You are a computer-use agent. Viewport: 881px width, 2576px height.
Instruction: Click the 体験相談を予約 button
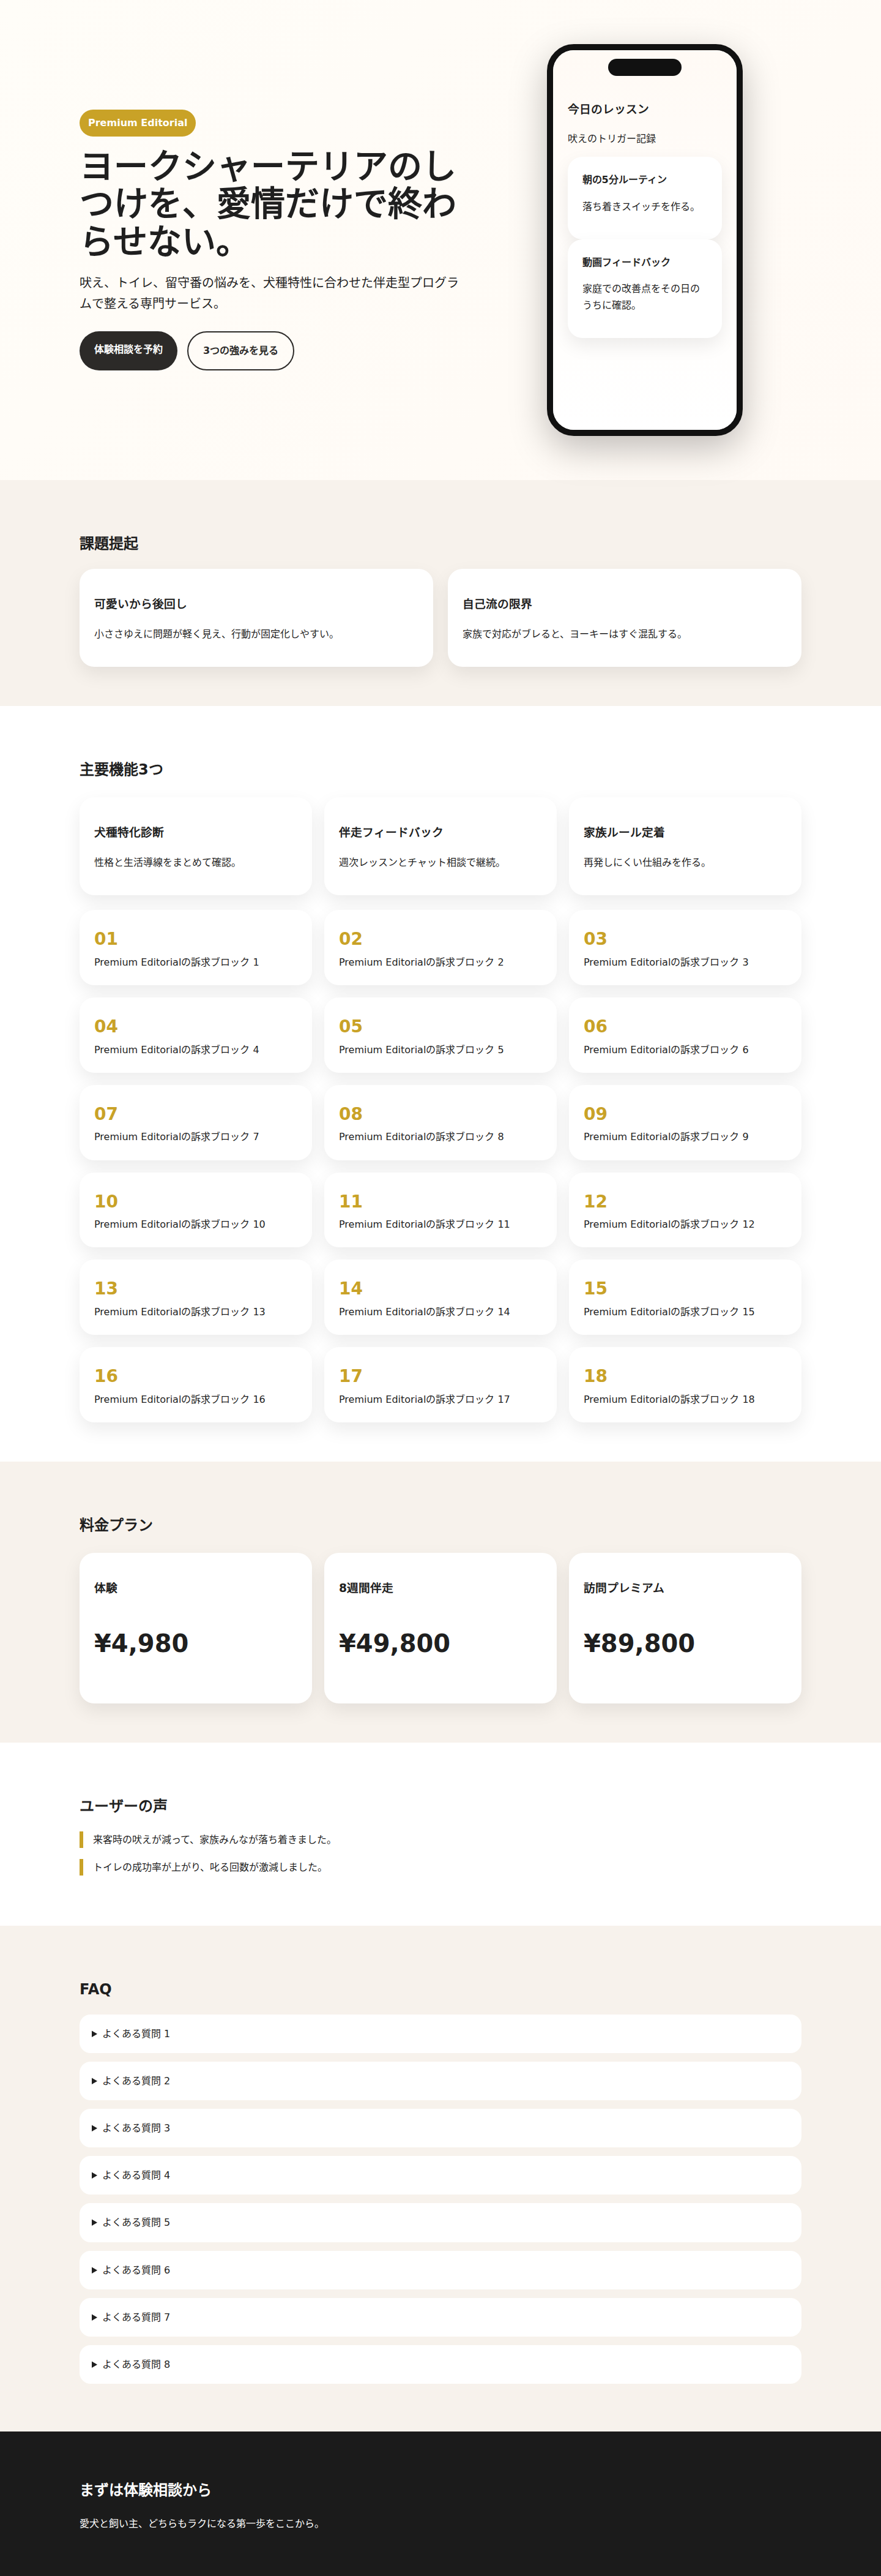tap(128, 350)
